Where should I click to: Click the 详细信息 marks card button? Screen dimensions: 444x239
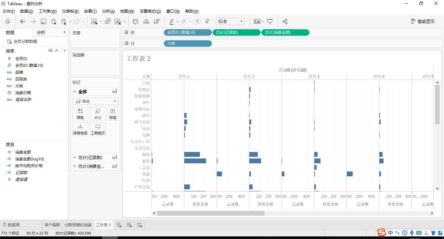click(x=80, y=130)
